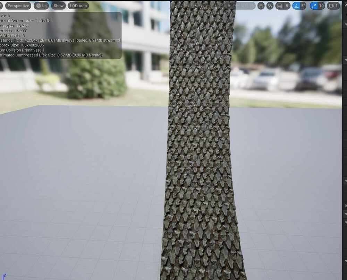
Task: Open the grid snap size dropdown showing 5
Action: (x=287, y=6)
